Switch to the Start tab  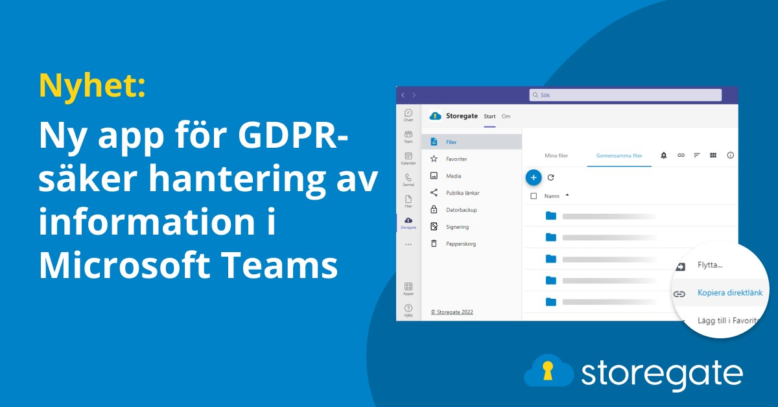pyautogui.click(x=489, y=117)
